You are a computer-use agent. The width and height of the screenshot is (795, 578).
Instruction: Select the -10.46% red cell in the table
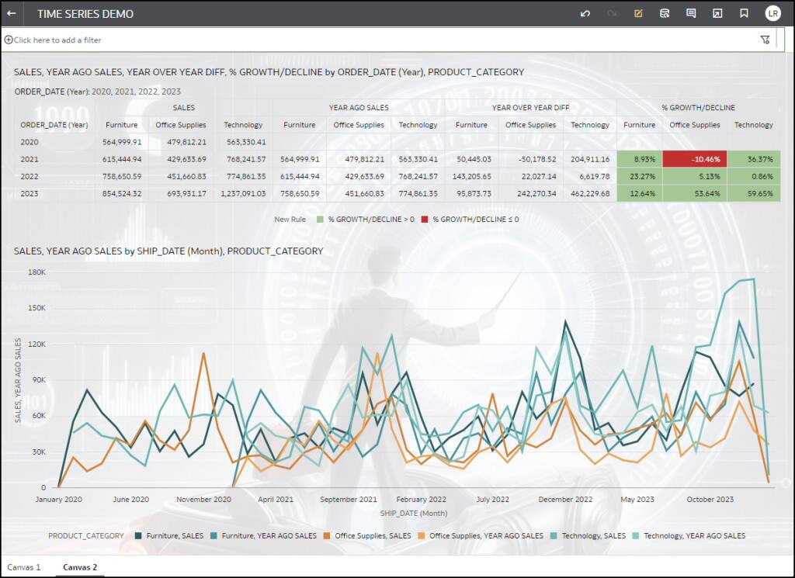coord(695,159)
